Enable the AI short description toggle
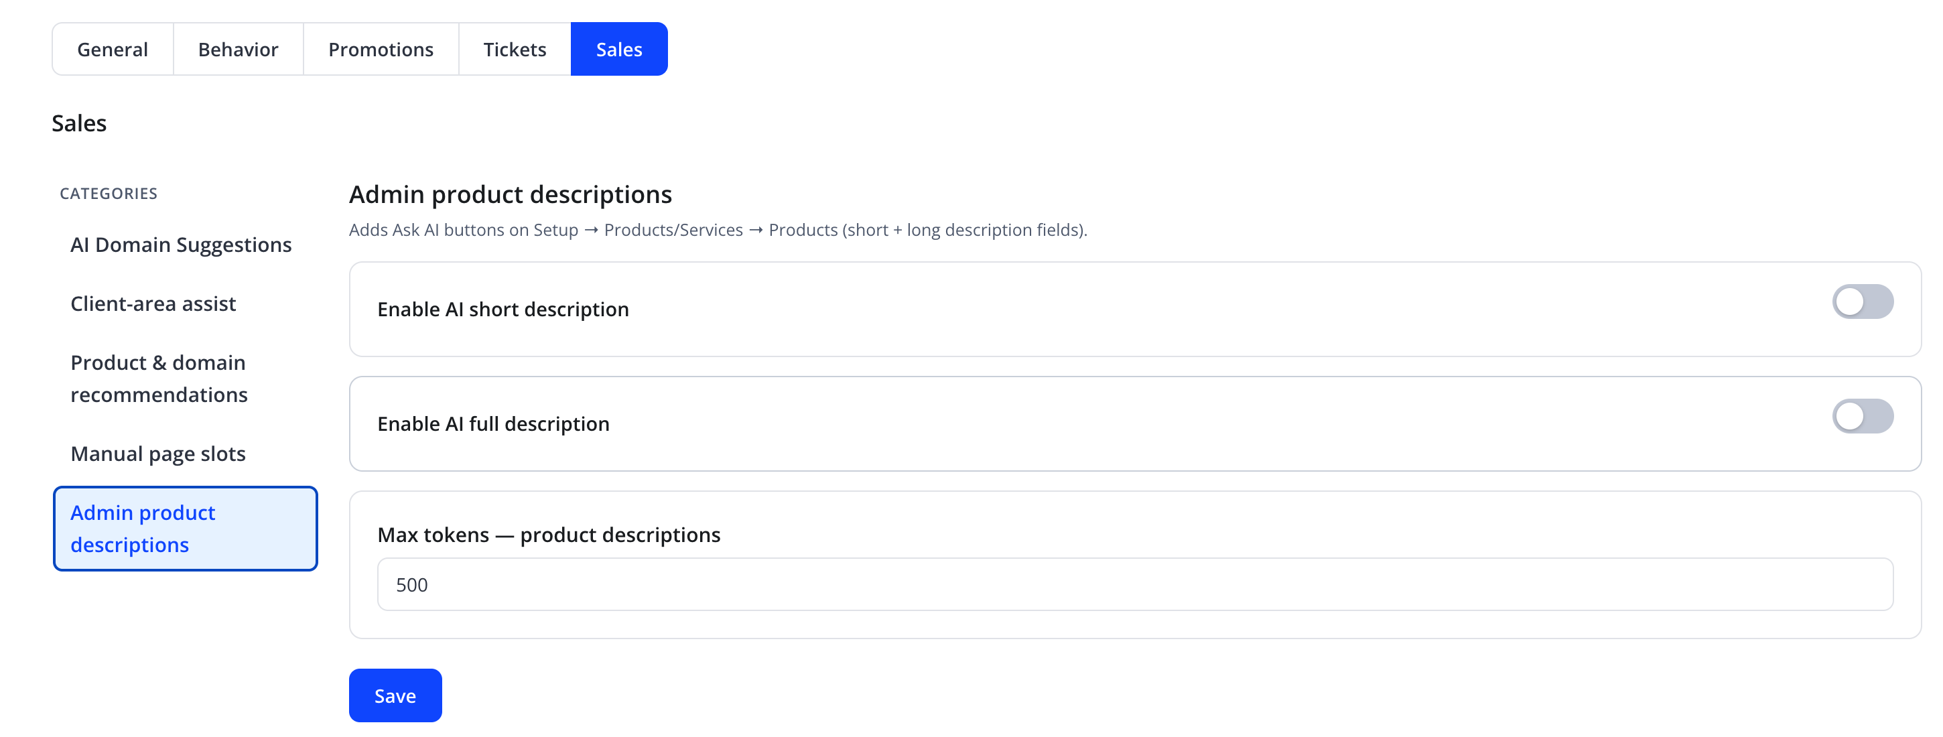 (x=1863, y=301)
